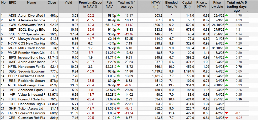Click green up arrow in MVI's 1-year return
Screen dimensions: 258x120
(x=118, y=39)
